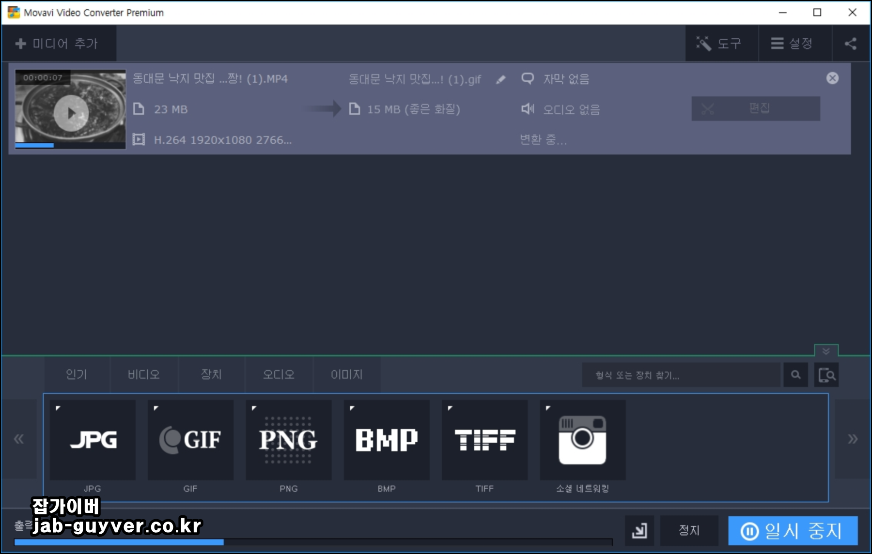Click the overall conversion progress bar
872x554 pixels.
click(x=313, y=542)
